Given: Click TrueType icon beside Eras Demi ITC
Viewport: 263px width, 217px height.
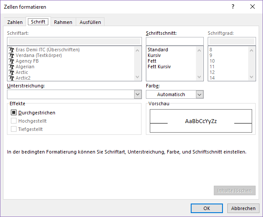Looking at the screenshot, I should 12,50.
